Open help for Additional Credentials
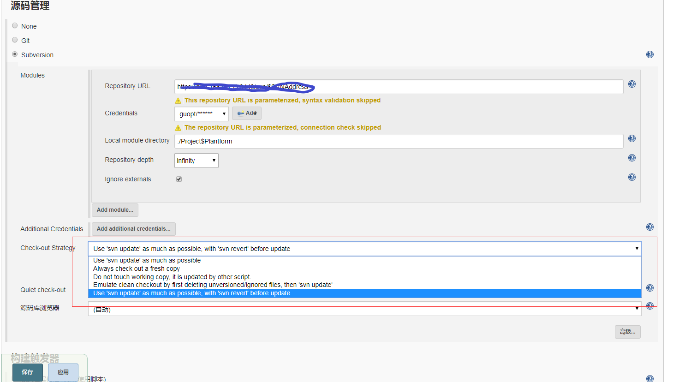 pyautogui.click(x=650, y=227)
